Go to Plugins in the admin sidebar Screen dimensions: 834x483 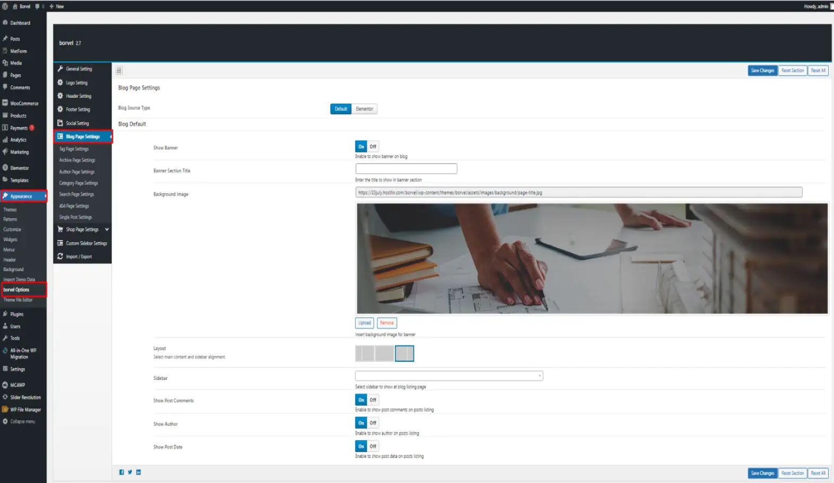(17, 315)
